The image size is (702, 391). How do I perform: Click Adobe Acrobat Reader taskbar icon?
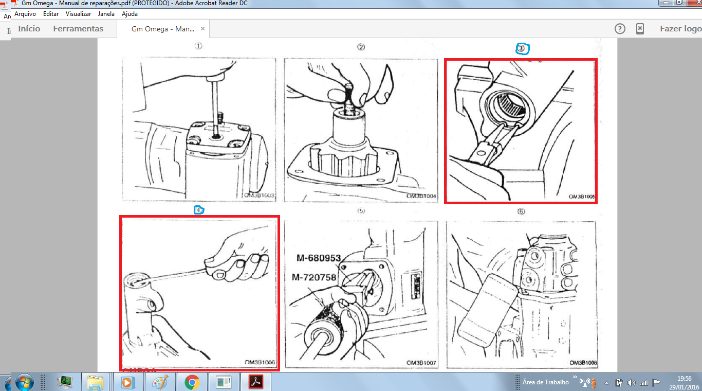click(x=256, y=382)
